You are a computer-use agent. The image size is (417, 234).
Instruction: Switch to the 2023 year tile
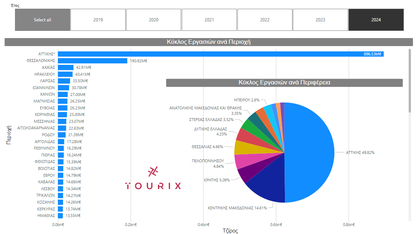pos(320,20)
